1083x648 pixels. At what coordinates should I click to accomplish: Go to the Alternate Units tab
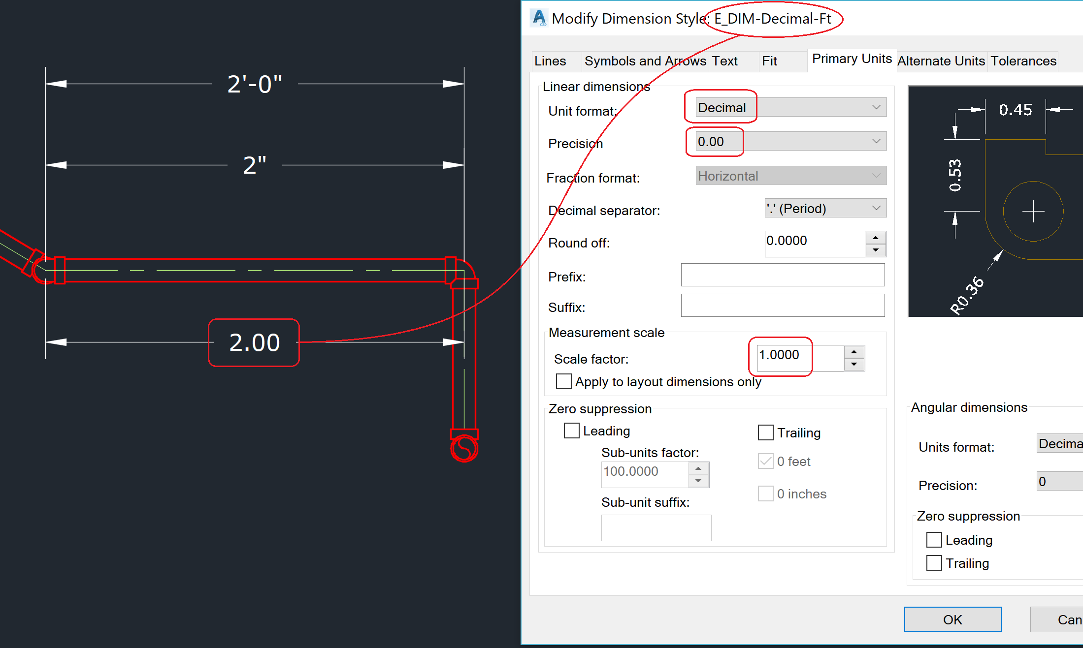941,61
